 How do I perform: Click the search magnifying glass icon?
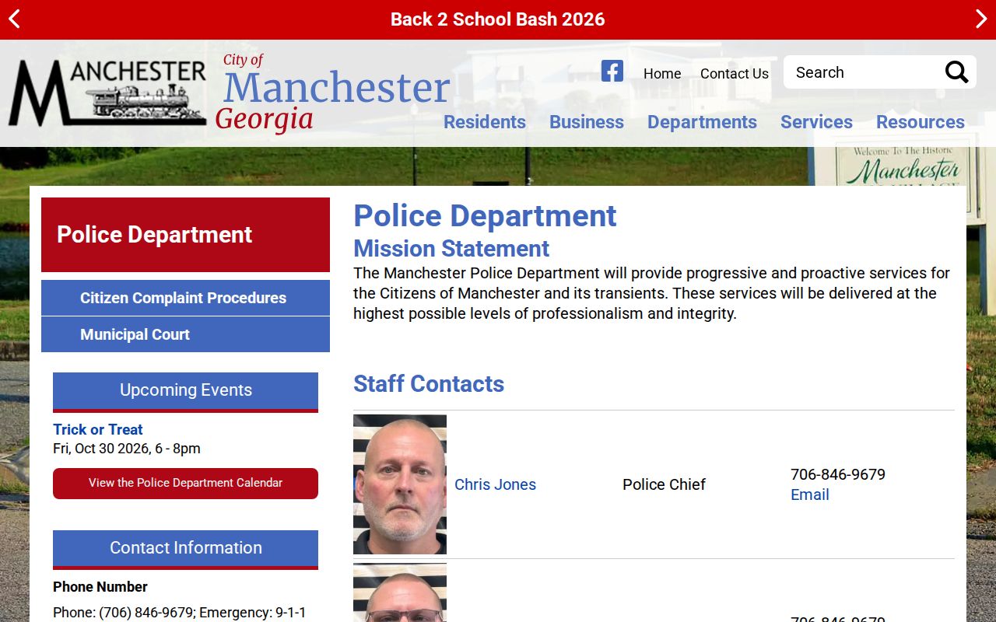(x=956, y=72)
